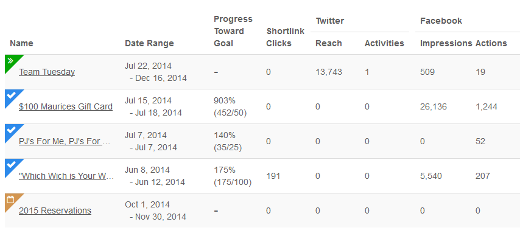
Task: Open the "Which Wich is Your W…" campaign
Action: (x=66, y=176)
